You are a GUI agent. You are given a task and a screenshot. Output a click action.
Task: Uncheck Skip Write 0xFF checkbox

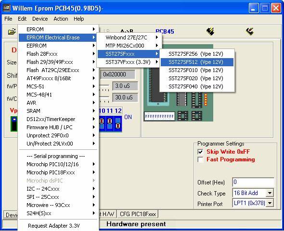tap(200, 152)
